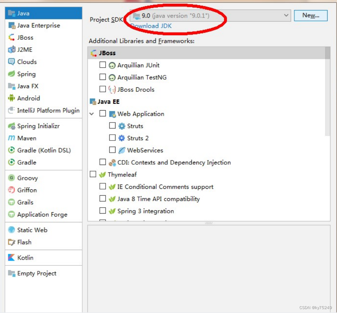Select the Maven icon
The image size is (337, 313).
(12, 138)
